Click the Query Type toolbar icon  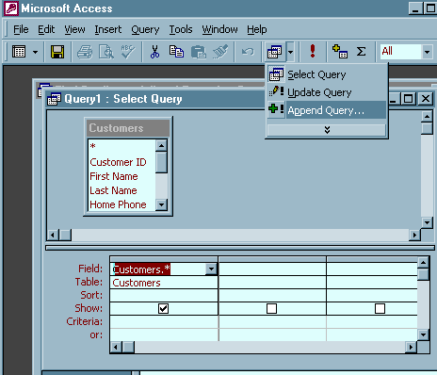[275, 52]
